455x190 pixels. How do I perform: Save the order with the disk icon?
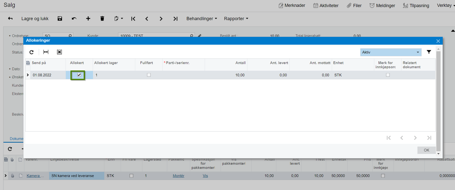coord(60,19)
